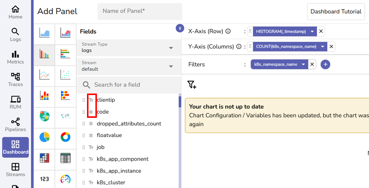Choose the heatmap chart type icon
Image resolution: width=369 pixels, height=188 pixels.
coord(45,158)
